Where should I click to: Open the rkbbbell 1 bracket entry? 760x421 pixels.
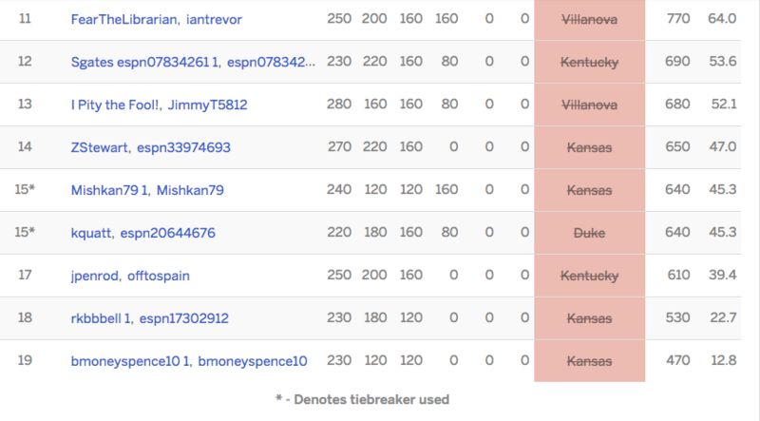pyautogui.click(x=101, y=318)
